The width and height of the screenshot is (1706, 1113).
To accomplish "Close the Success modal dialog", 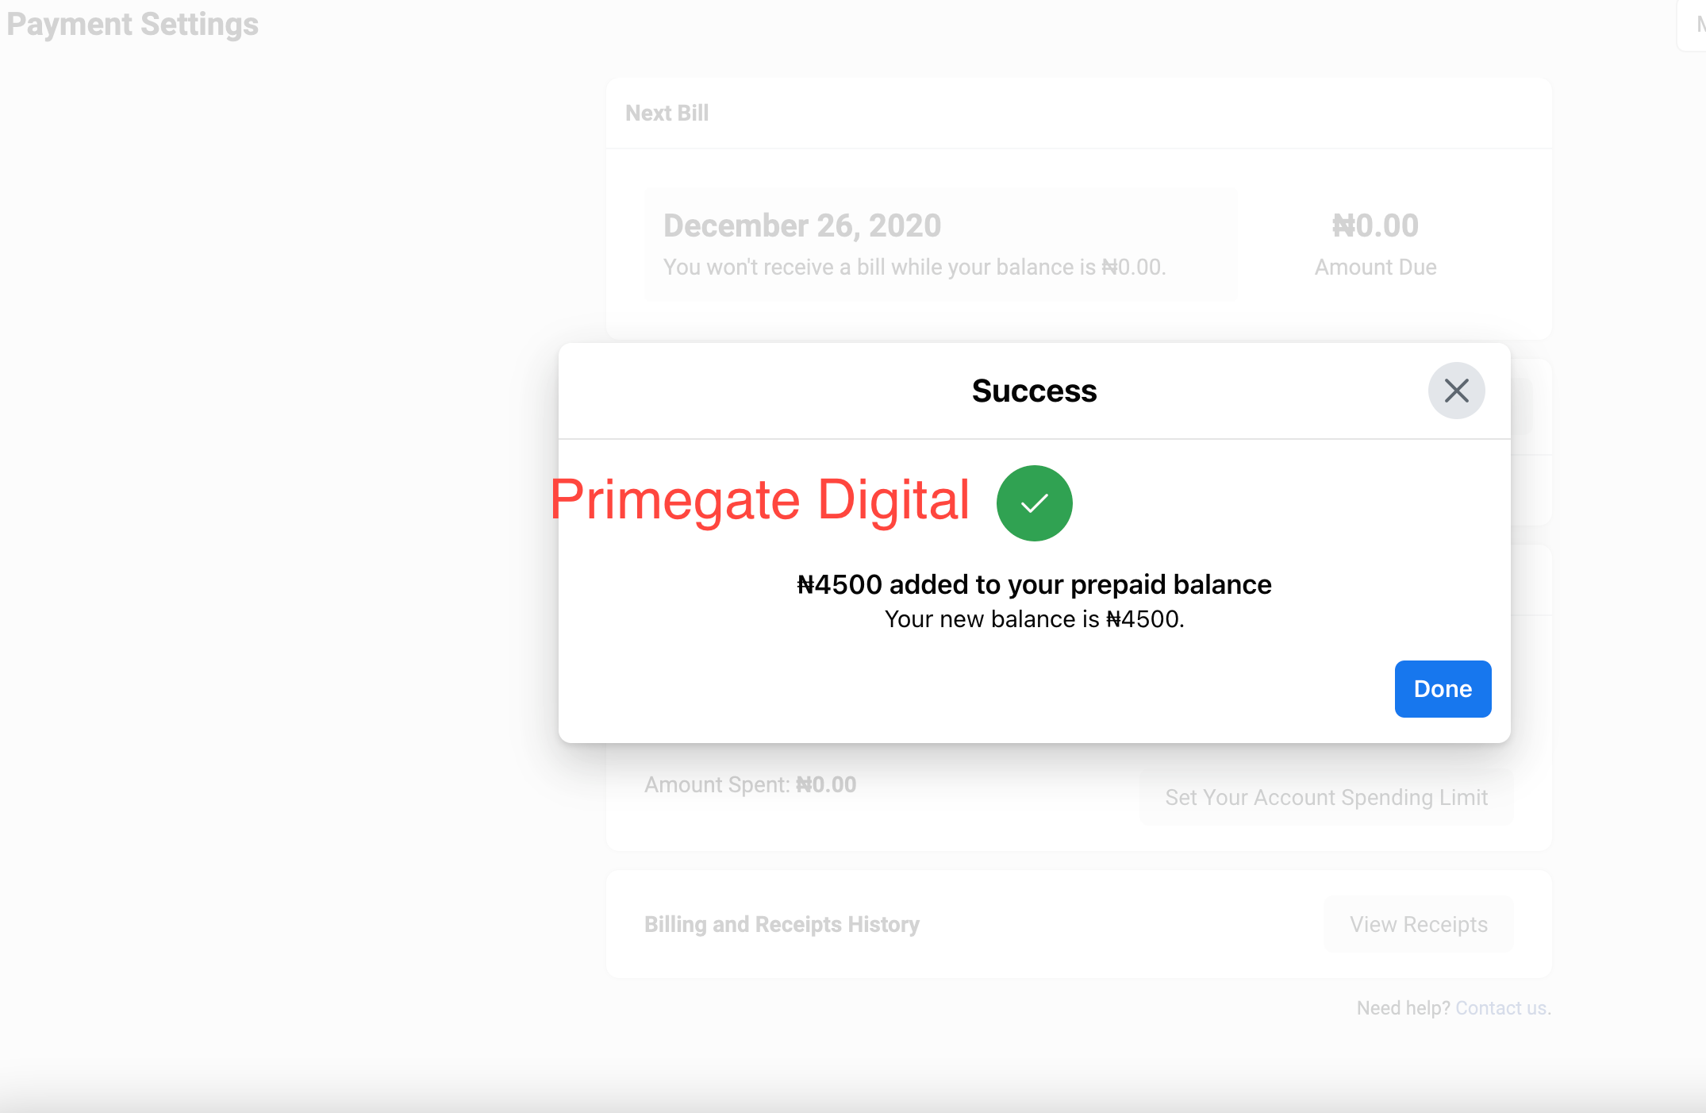I will pos(1458,389).
